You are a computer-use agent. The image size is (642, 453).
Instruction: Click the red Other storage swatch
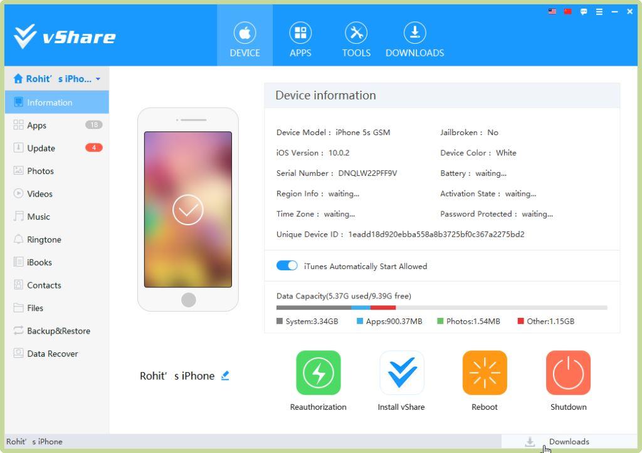pyautogui.click(x=521, y=321)
